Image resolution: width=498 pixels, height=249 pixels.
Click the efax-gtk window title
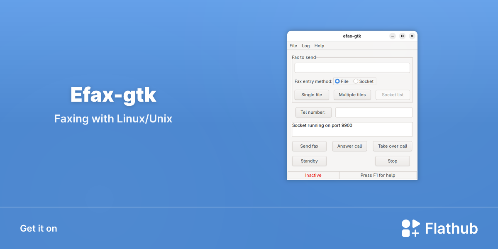pos(352,36)
